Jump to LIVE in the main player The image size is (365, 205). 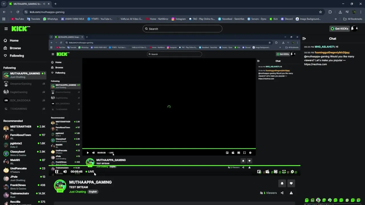[x=90, y=172]
